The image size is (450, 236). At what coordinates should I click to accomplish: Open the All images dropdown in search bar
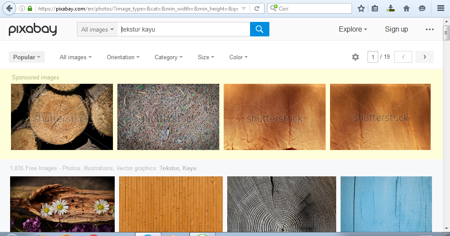coord(97,29)
